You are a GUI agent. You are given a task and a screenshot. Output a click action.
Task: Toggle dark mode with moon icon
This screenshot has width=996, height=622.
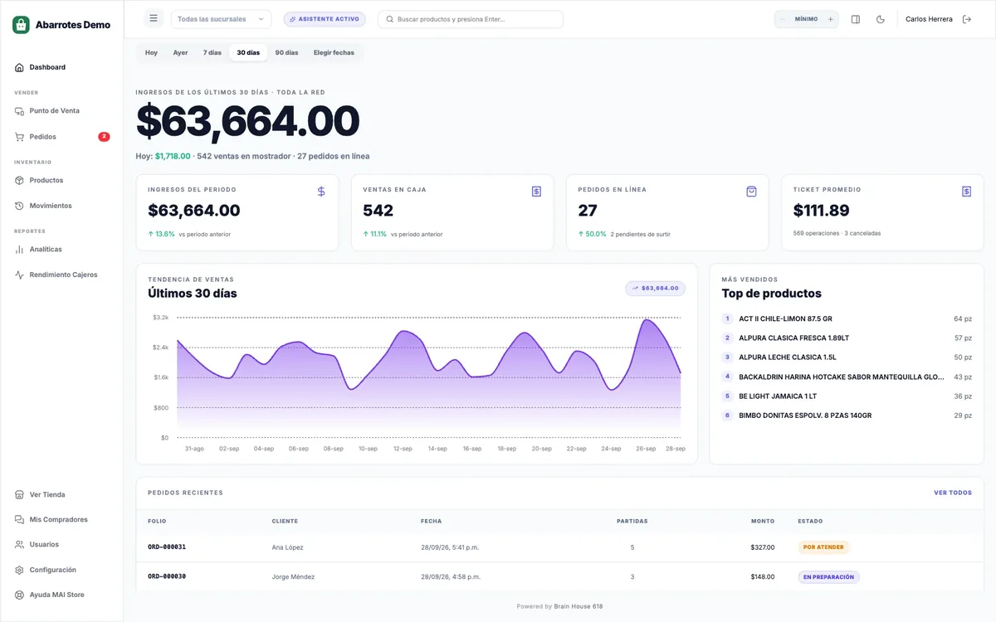[x=881, y=19]
